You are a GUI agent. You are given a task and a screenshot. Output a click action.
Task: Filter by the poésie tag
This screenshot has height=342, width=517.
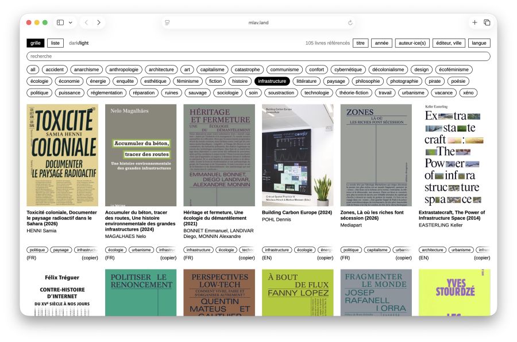[458, 81]
